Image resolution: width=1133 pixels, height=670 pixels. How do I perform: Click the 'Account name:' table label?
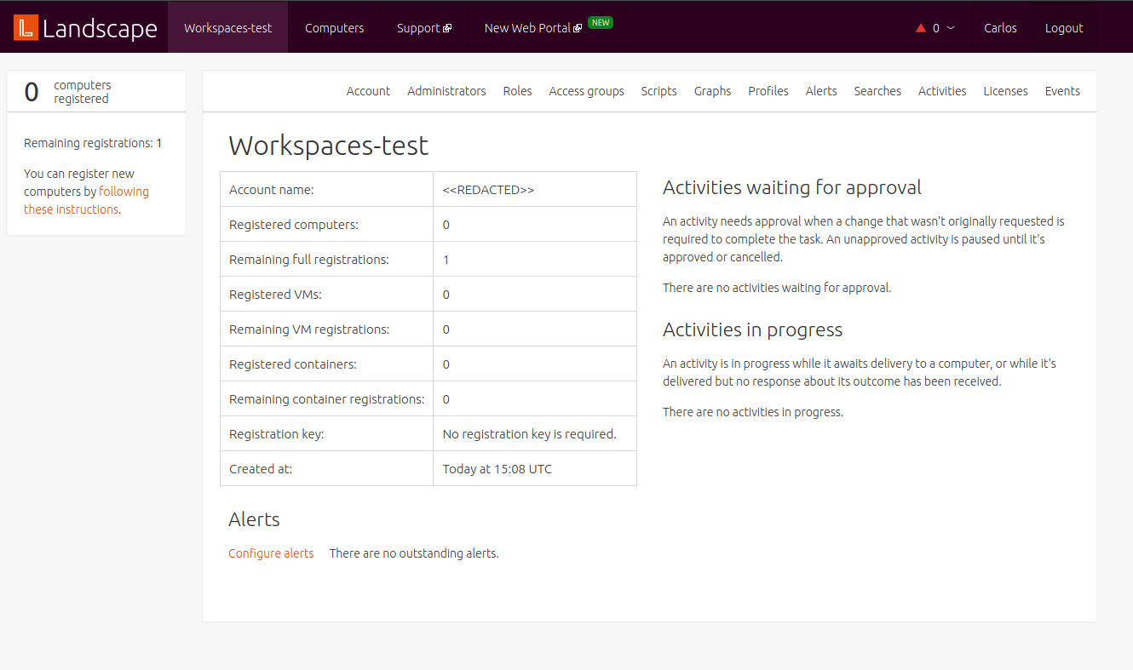[272, 190]
